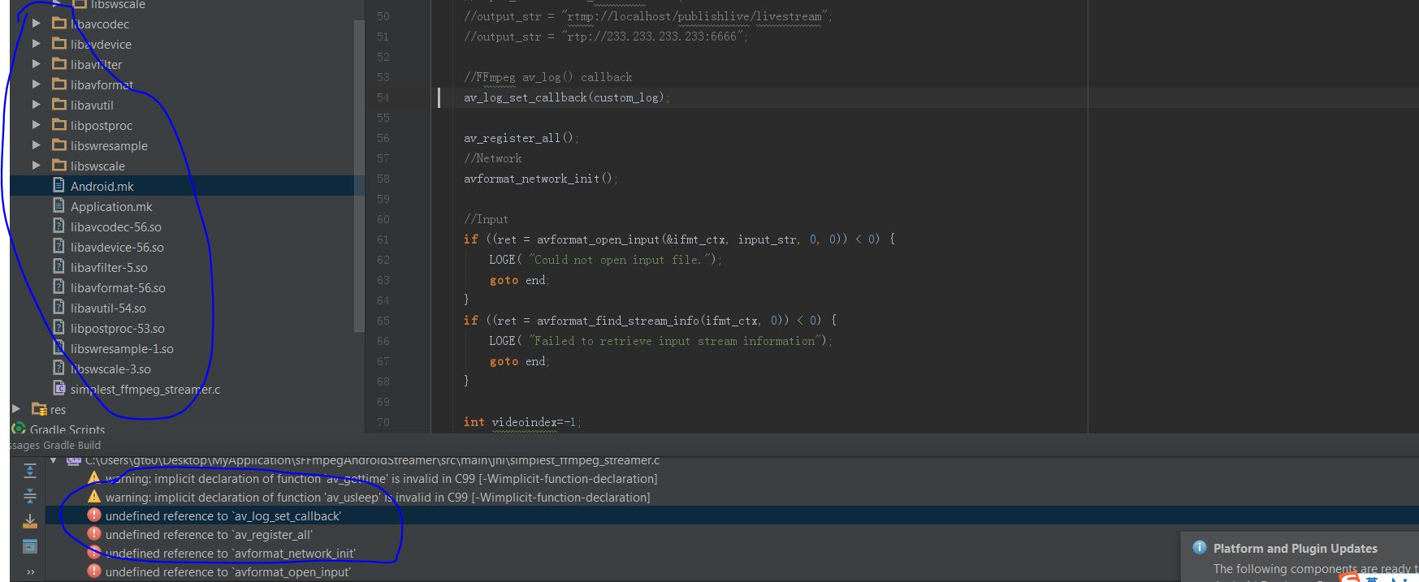Expand the libavfilter folder
Viewport: 1419px width, 582px height.
click(x=36, y=64)
